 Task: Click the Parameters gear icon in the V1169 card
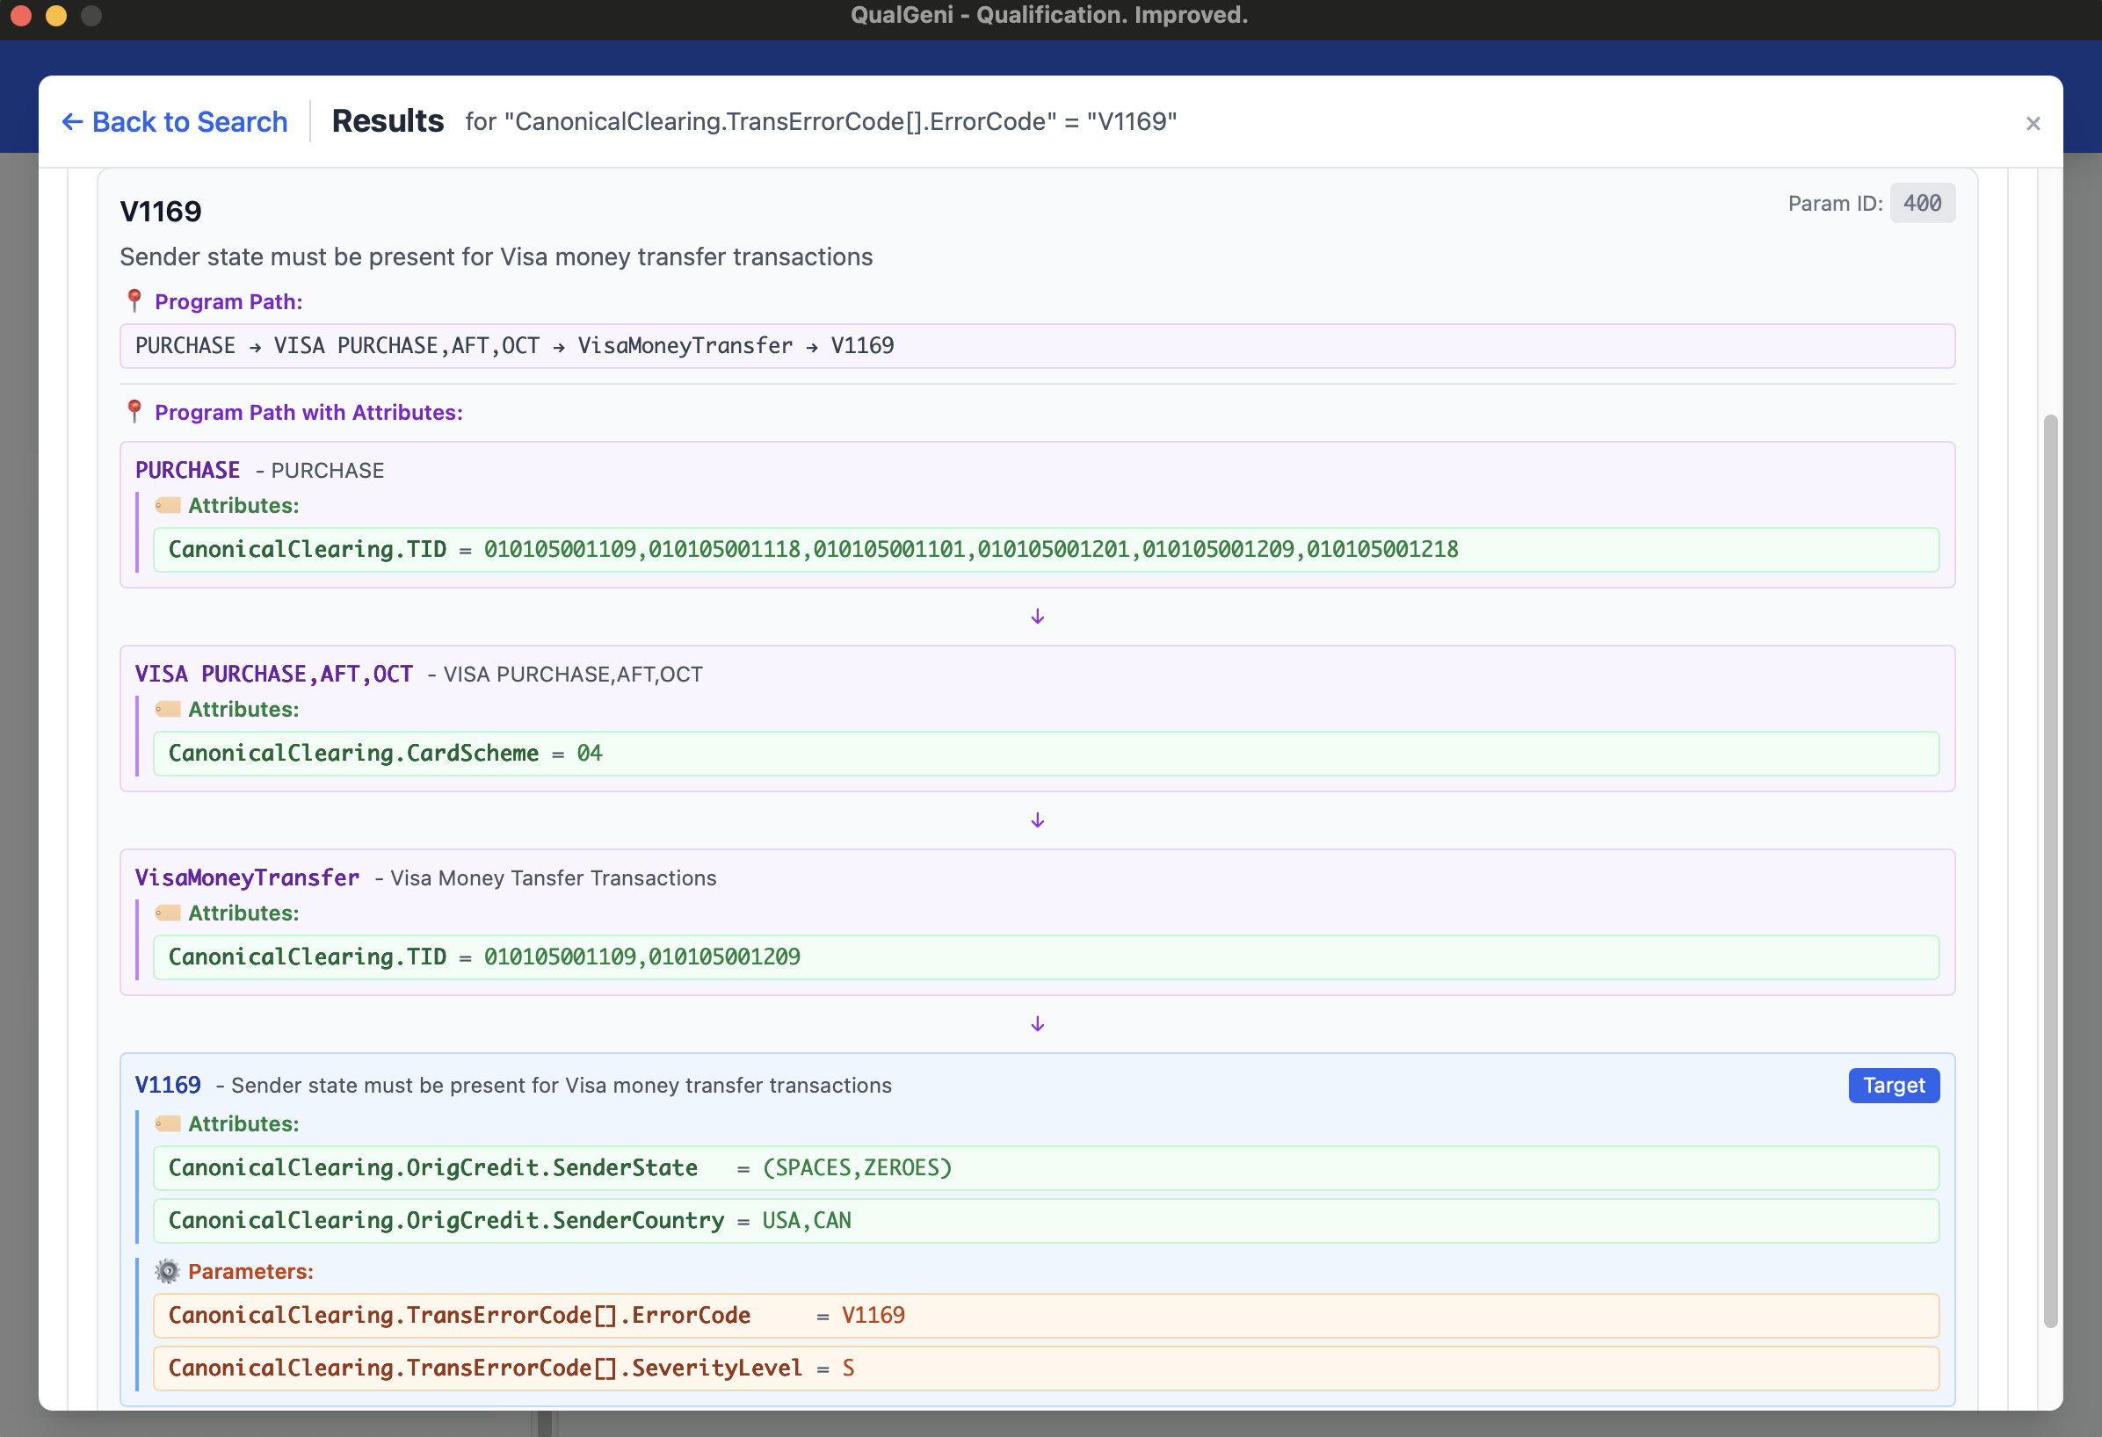click(x=166, y=1271)
